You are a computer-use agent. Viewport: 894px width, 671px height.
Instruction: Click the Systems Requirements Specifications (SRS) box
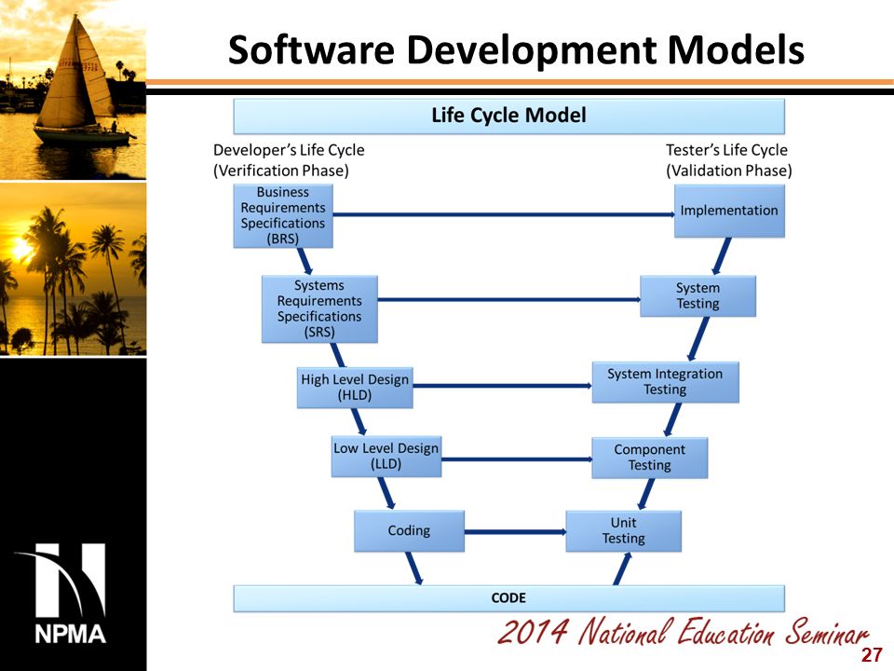click(x=319, y=308)
